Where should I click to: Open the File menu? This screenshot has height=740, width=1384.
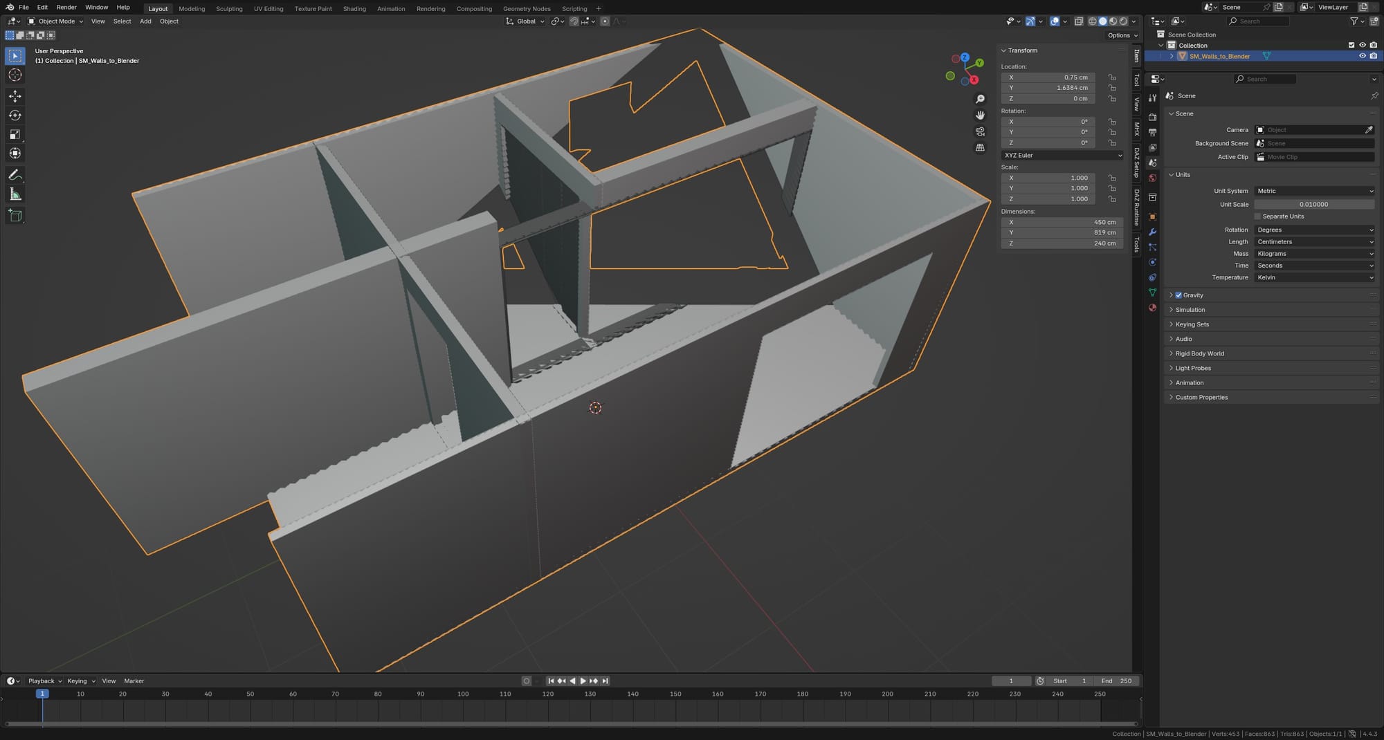click(24, 7)
